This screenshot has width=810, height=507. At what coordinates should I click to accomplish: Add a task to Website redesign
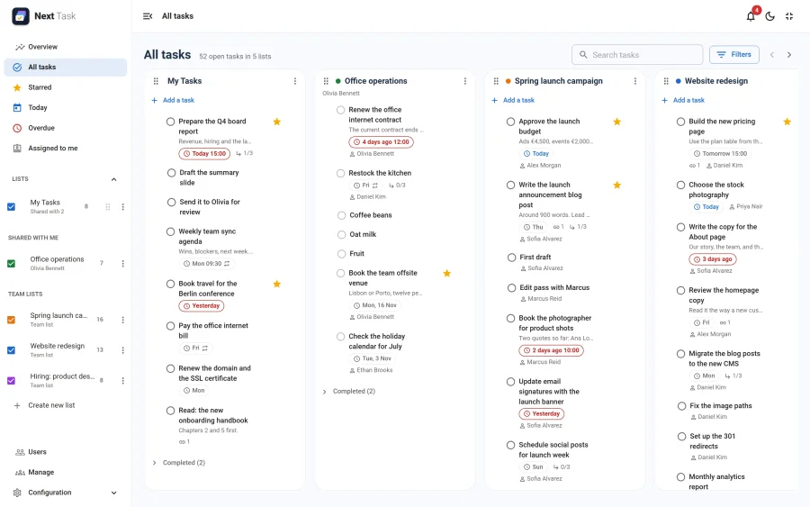683,100
